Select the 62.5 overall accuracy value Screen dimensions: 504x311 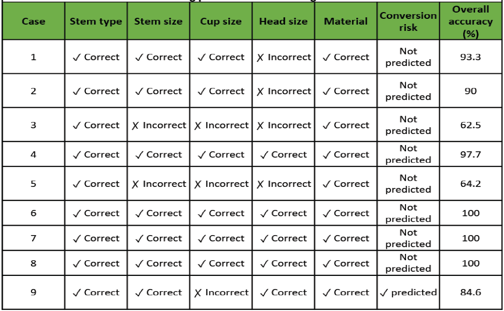pos(470,125)
